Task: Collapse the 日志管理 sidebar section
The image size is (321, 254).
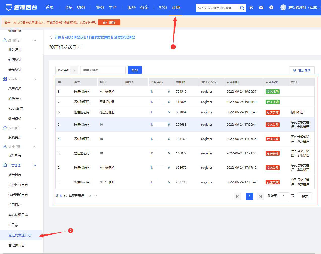Action: click(35, 165)
